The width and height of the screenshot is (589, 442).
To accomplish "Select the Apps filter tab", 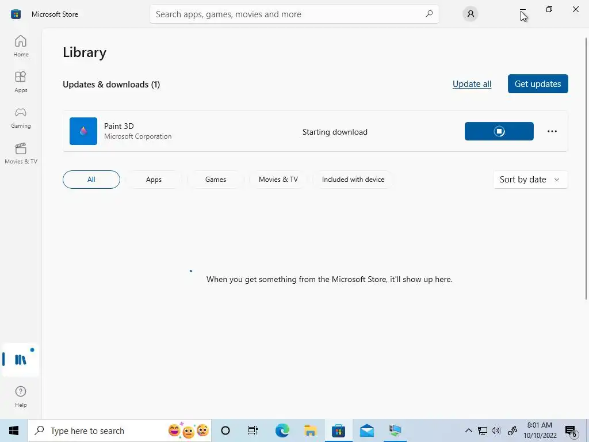I will coord(154,180).
